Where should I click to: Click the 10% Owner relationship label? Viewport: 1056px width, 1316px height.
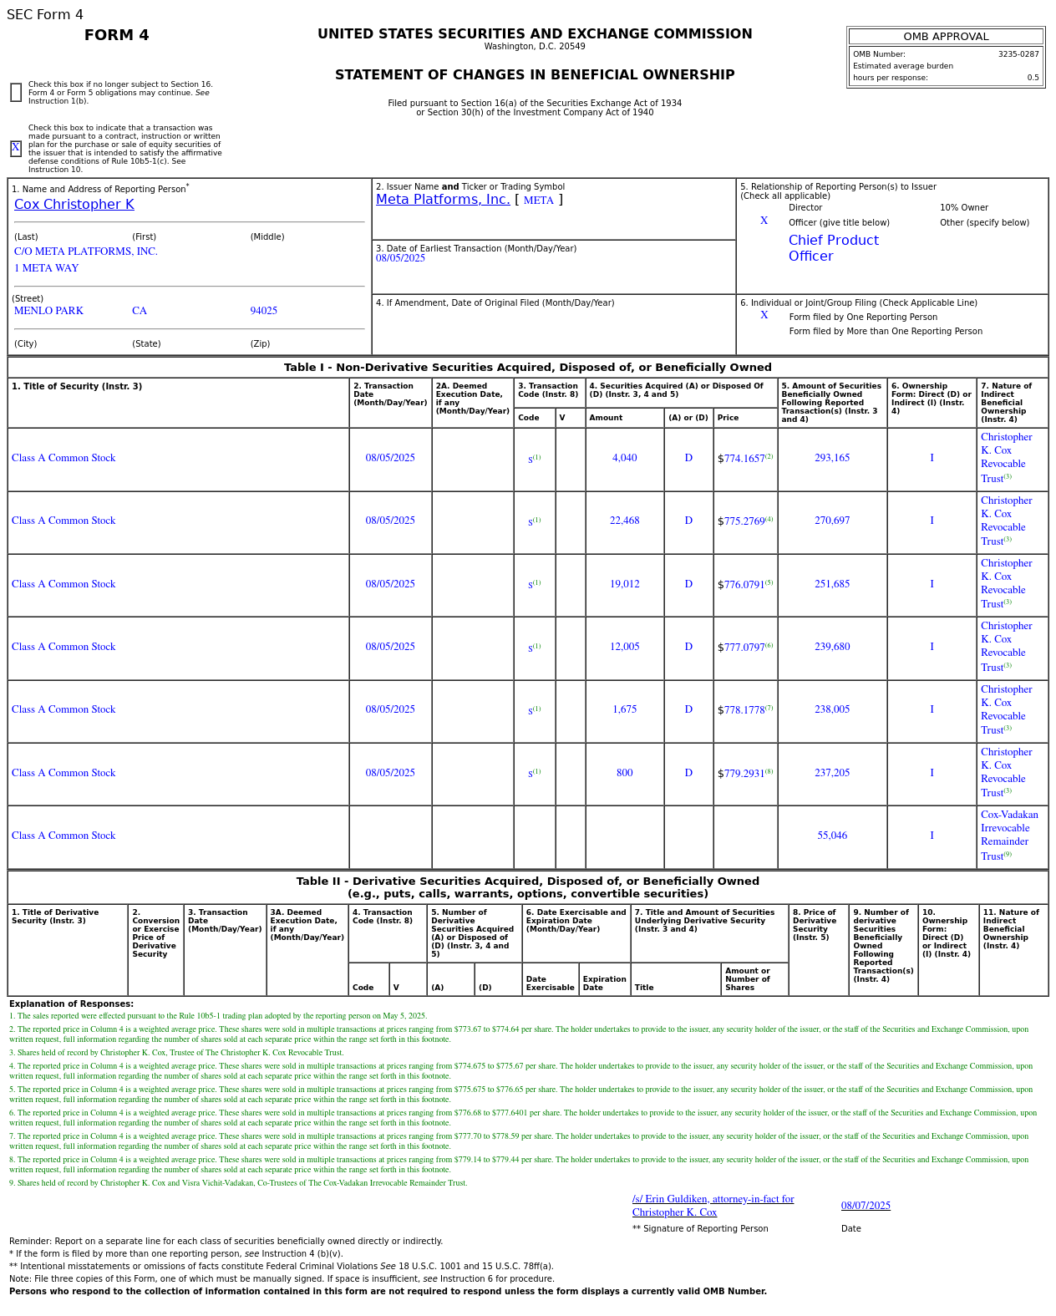tap(964, 208)
